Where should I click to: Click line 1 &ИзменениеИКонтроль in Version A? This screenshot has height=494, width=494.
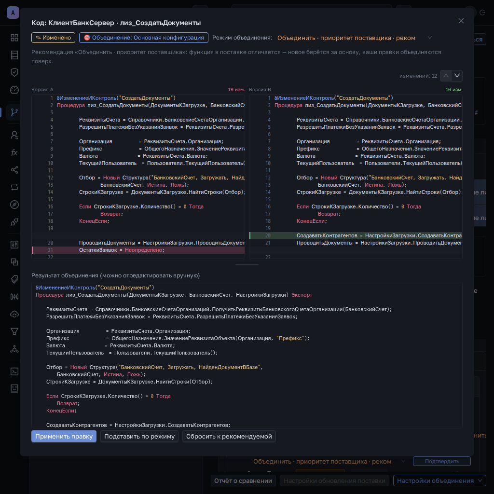[138, 98]
